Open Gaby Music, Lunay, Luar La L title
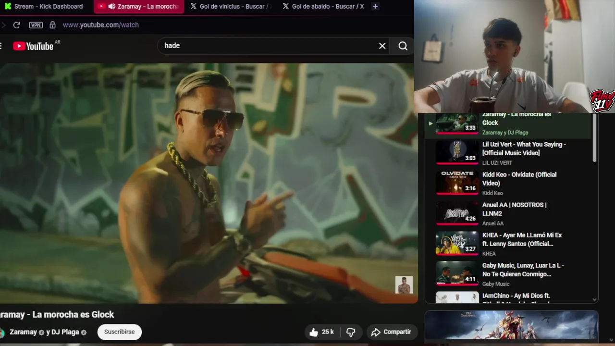 click(523, 270)
